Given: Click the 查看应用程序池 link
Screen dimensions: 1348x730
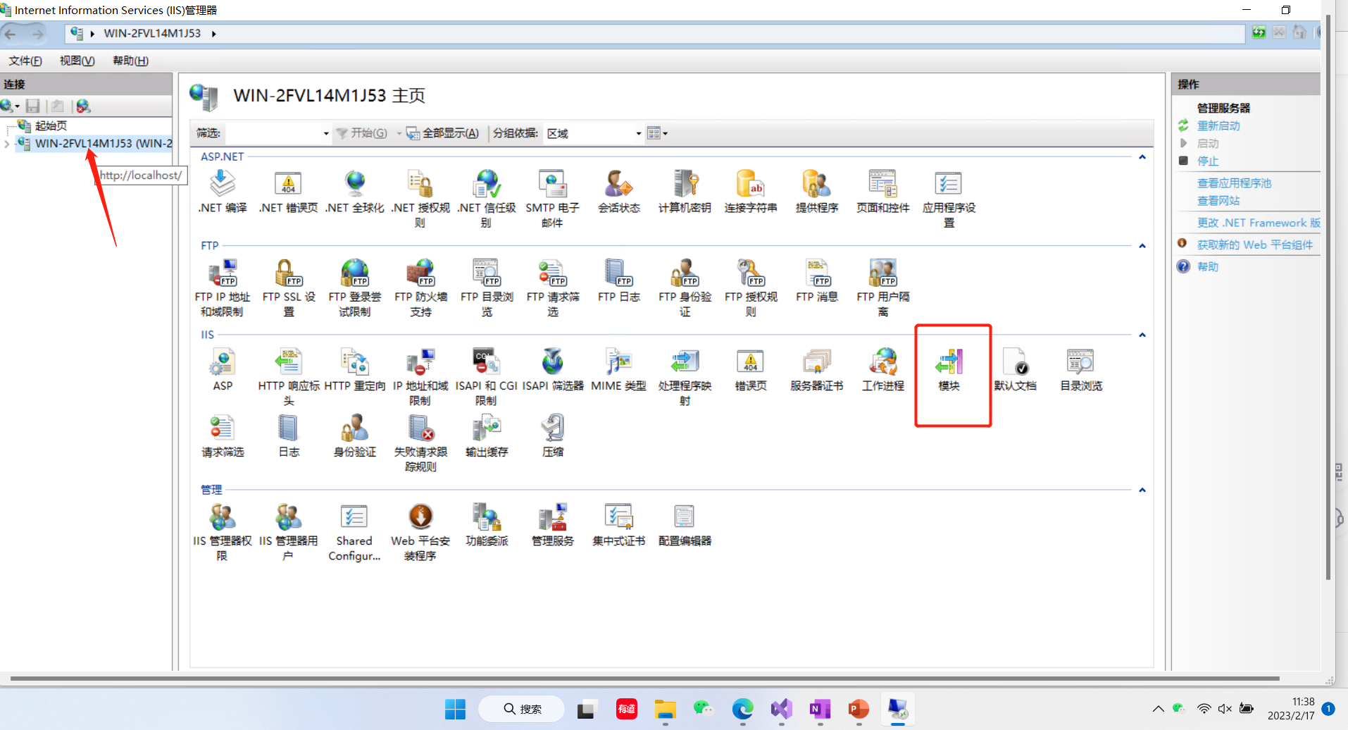Looking at the screenshot, I should point(1234,183).
